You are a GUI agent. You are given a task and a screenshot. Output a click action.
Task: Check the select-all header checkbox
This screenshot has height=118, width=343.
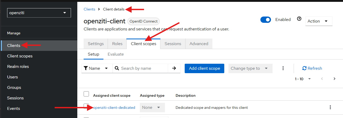[x=86, y=94]
